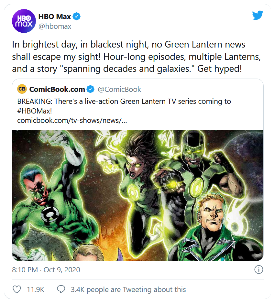Click the reply speech bubble icon
This screenshot has width=275, height=304.
pyautogui.click(x=61, y=289)
